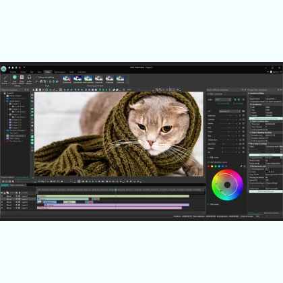This screenshot has height=283, width=283.
Task: Open Audio effects headphones menu
Action: [x=29, y=80]
